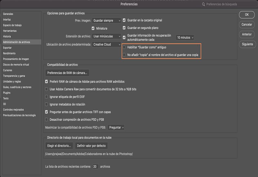Toggle the Miniatura checkbox
The height and width of the screenshot is (177, 258).
[x=93, y=28]
